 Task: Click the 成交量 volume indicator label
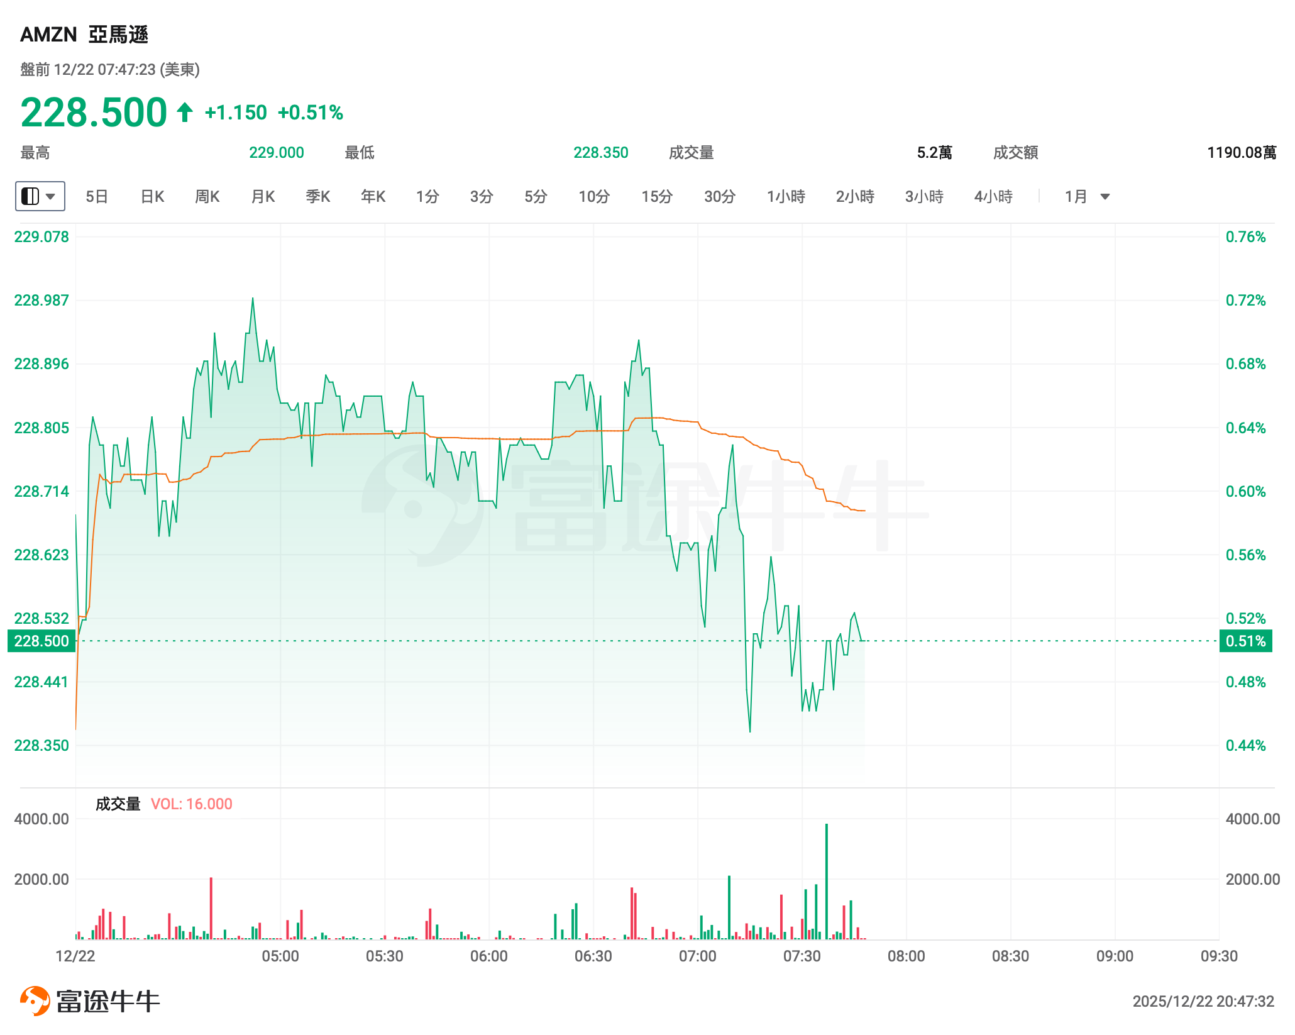tap(118, 804)
